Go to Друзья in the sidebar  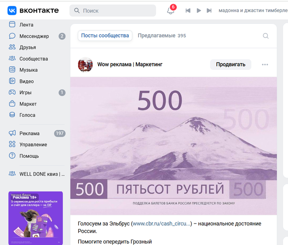click(27, 47)
